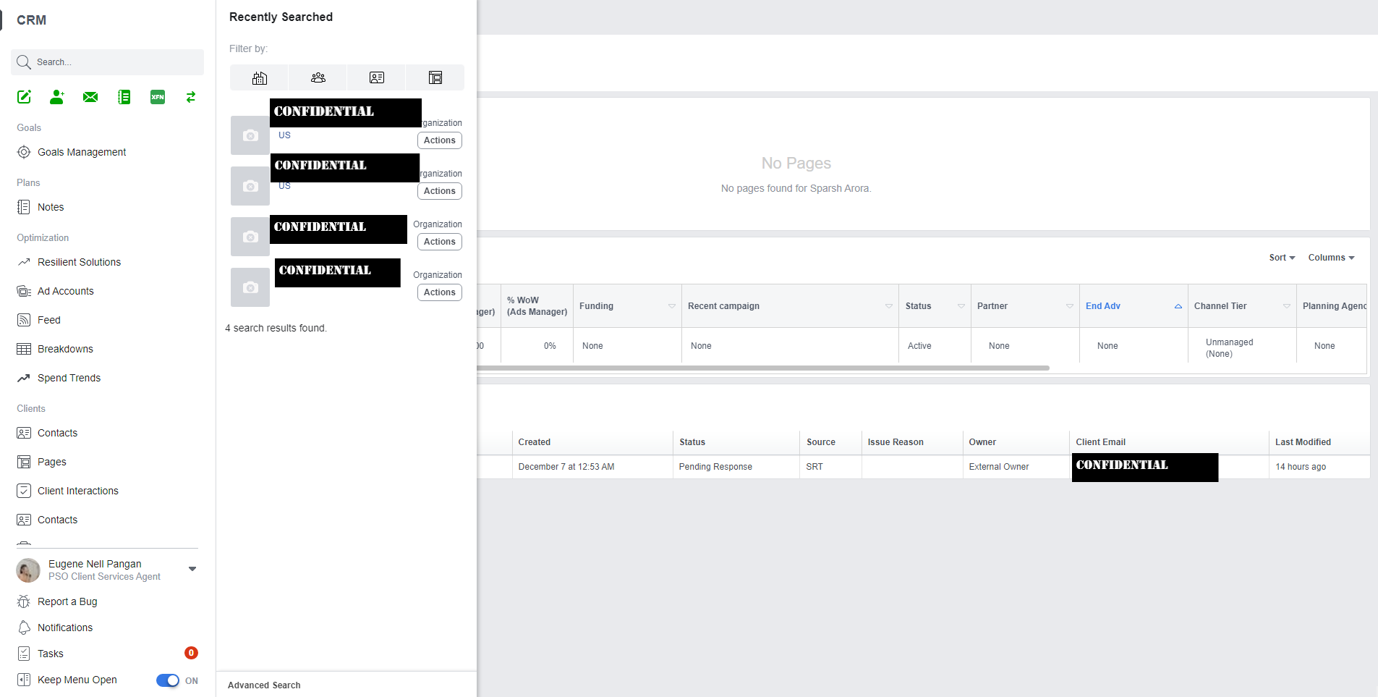Open the Recent campaign column filter arrow
Viewport: 1378px width, 697px height.
889,306
